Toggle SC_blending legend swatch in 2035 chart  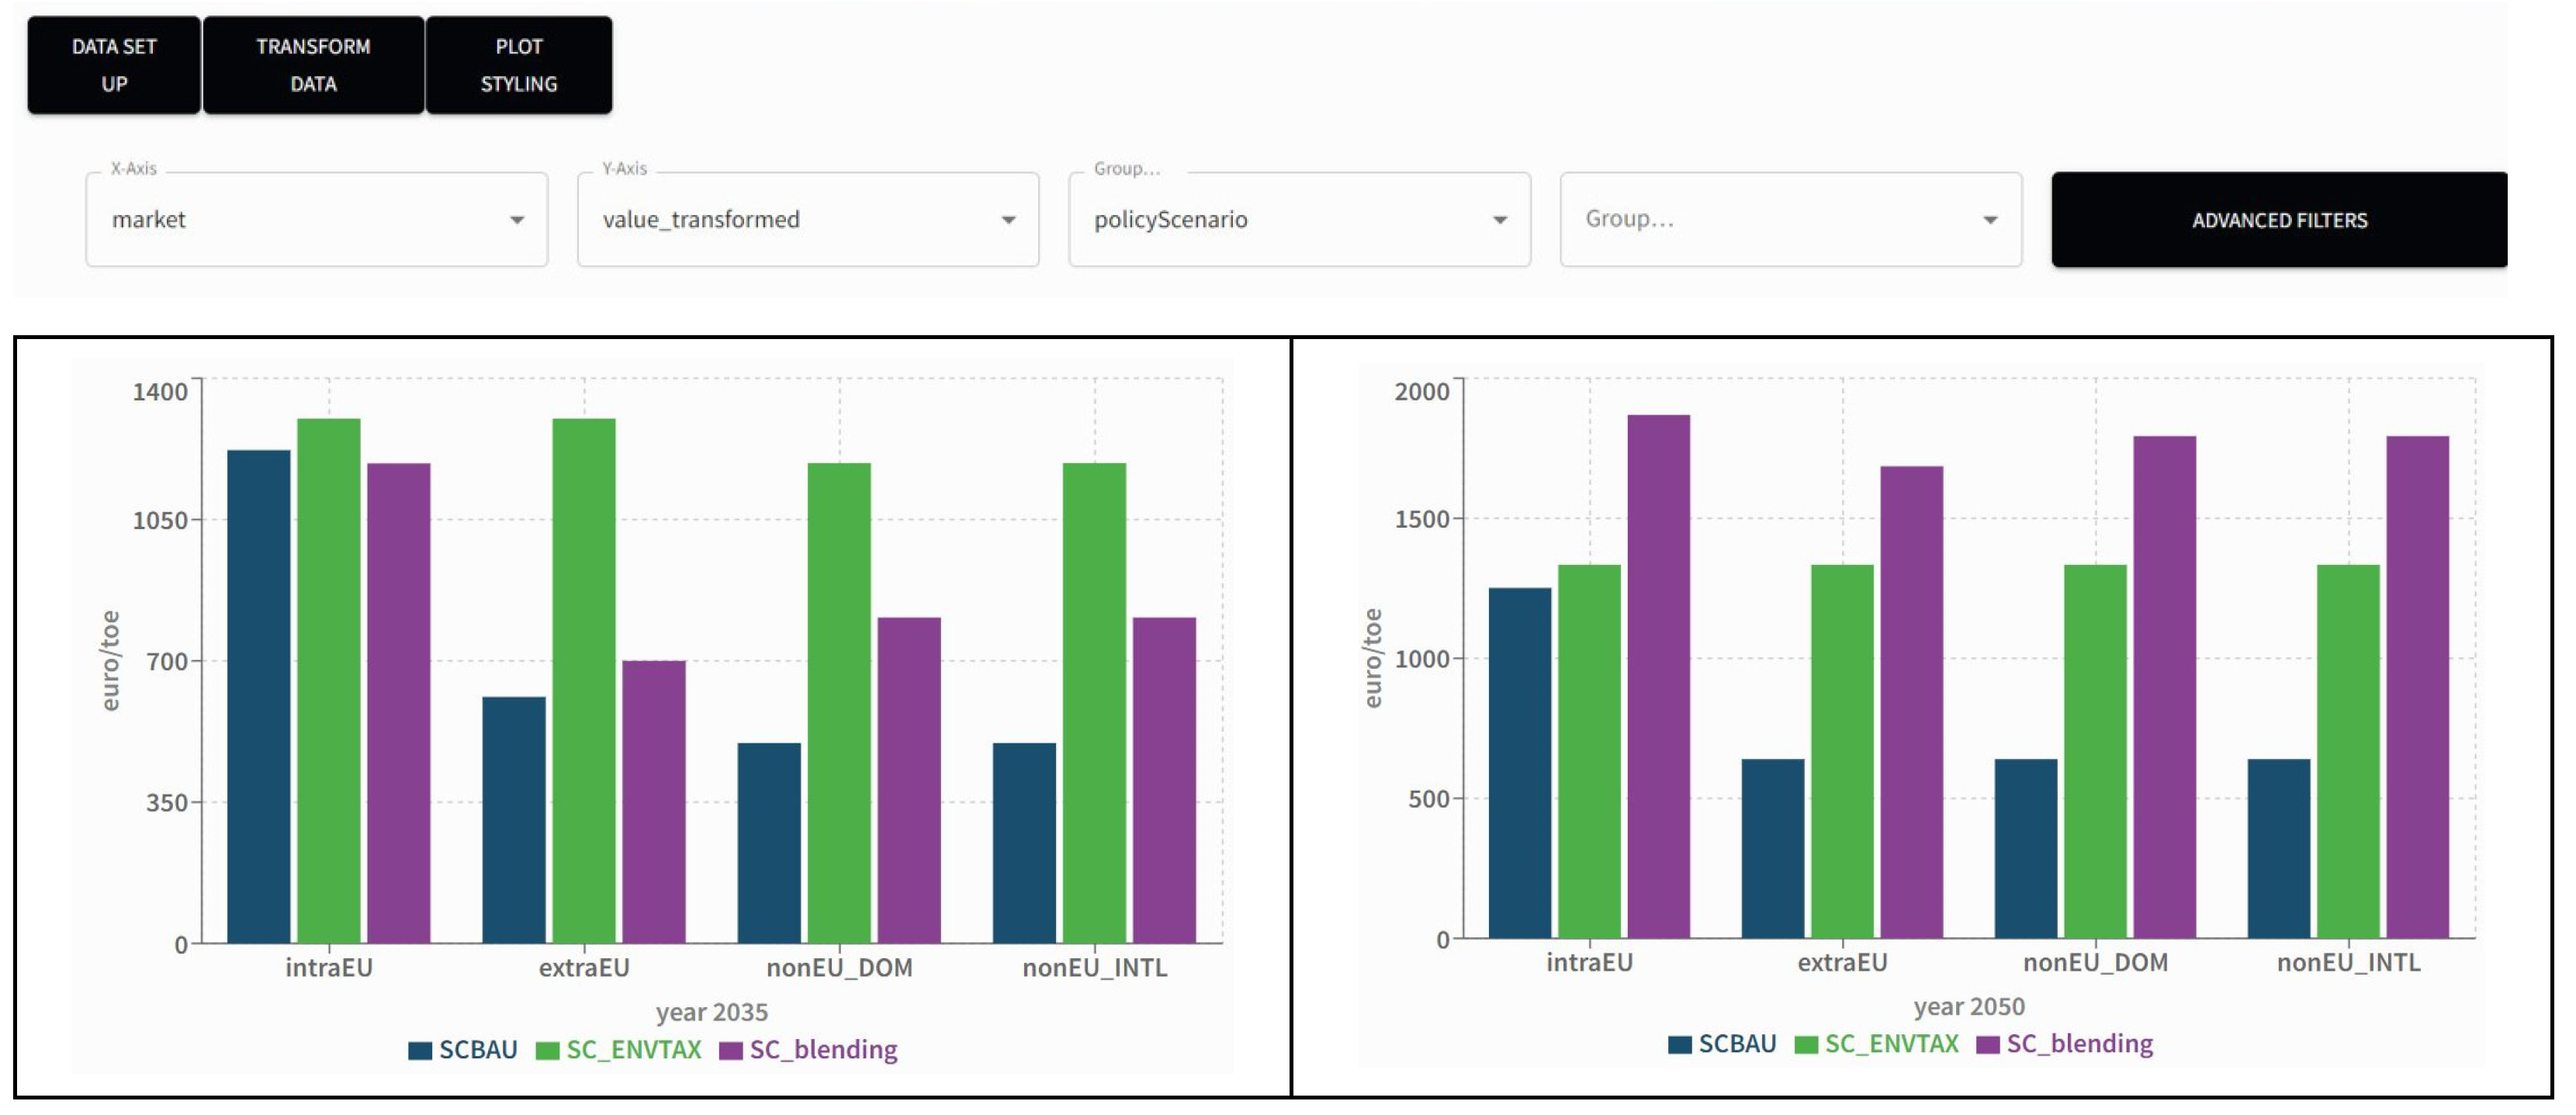tap(731, 1050)
